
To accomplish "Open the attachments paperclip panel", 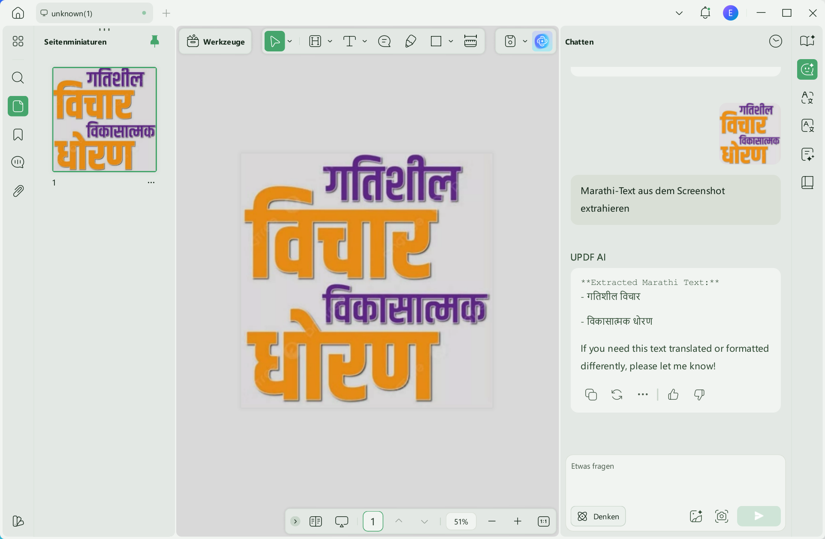I will (x=18, y=191).
